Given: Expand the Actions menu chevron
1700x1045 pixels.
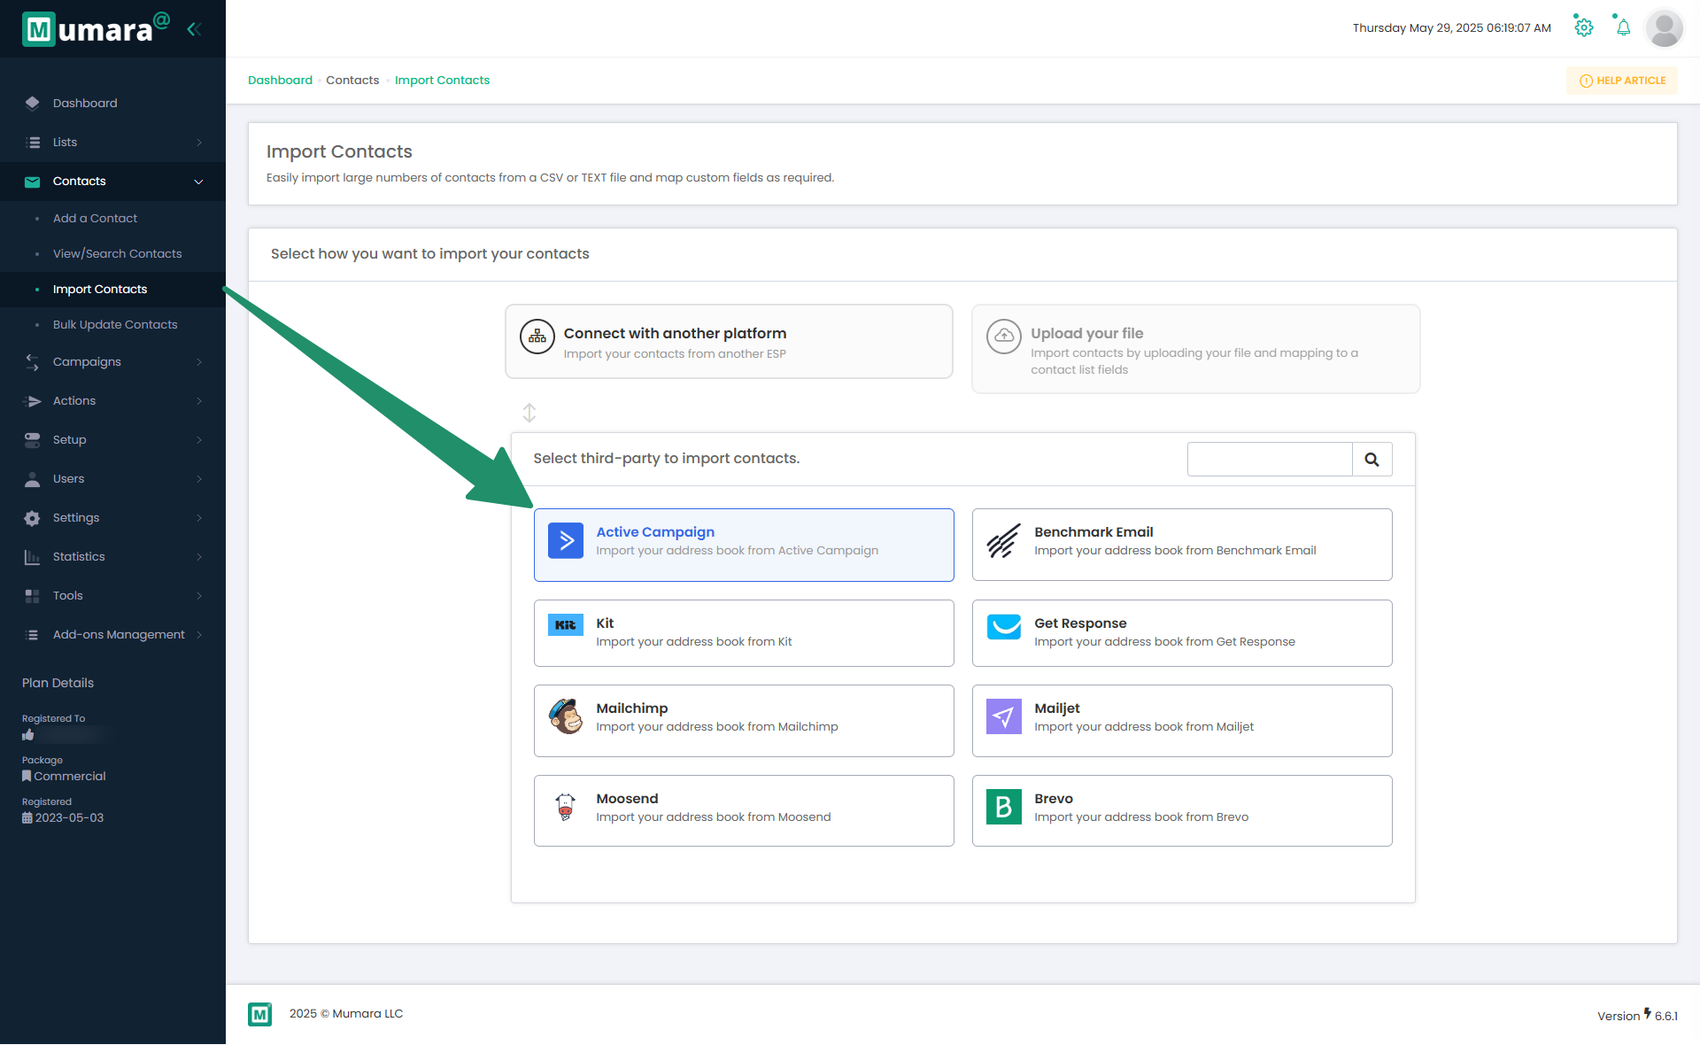Looking at the screenshot, I should 199,401.
